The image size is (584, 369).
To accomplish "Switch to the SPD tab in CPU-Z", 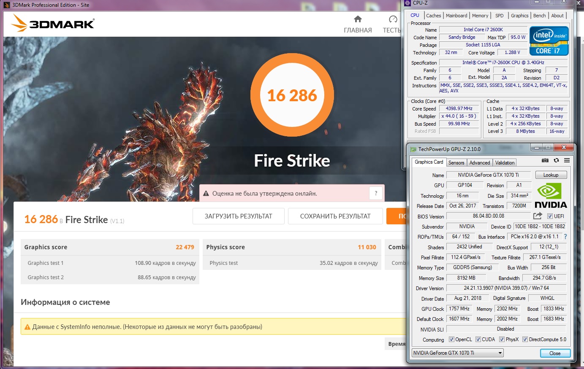I will coord(500,16).
